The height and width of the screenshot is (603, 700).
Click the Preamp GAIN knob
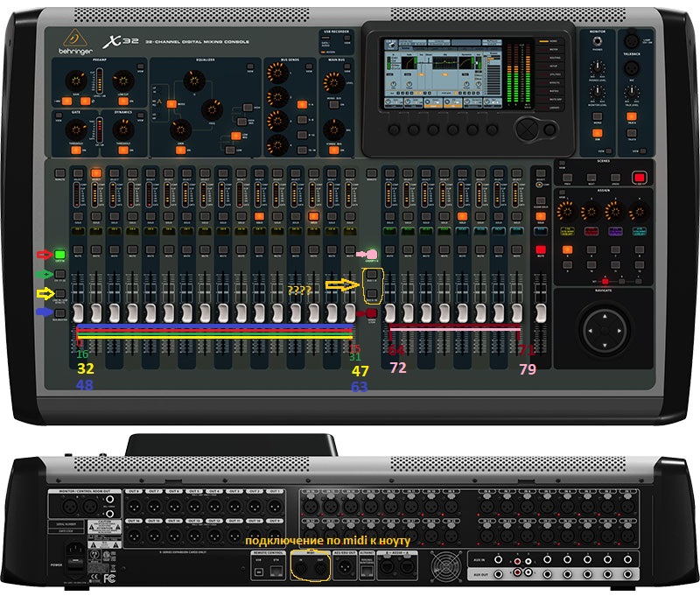pyautogui.click(x=76, y=81)
